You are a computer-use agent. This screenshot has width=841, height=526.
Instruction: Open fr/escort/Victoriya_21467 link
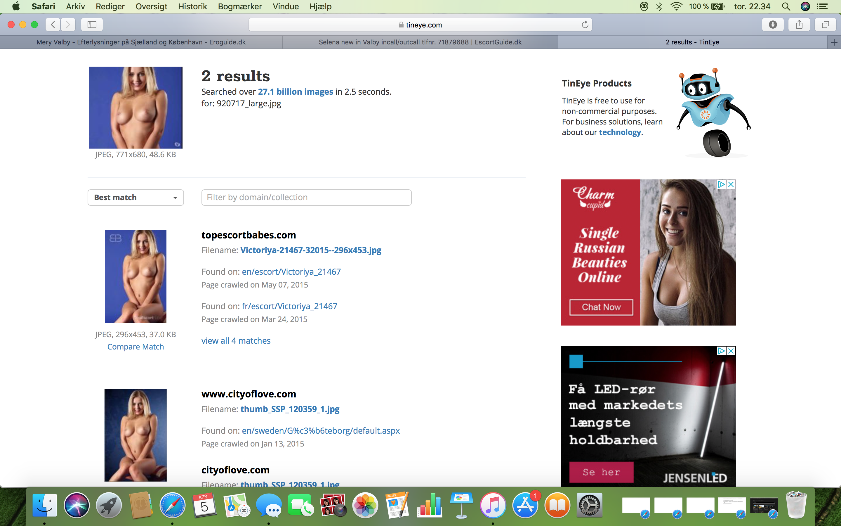289,306
